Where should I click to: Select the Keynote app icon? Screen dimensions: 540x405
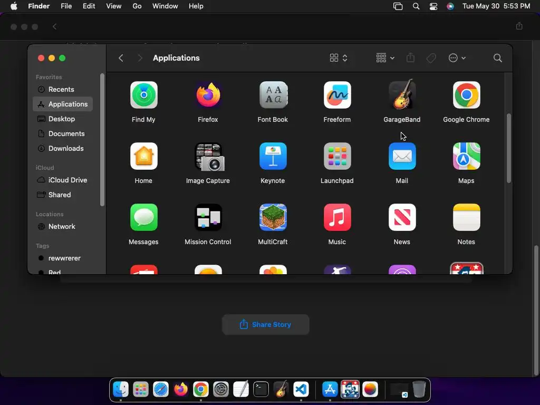(273, 156)
